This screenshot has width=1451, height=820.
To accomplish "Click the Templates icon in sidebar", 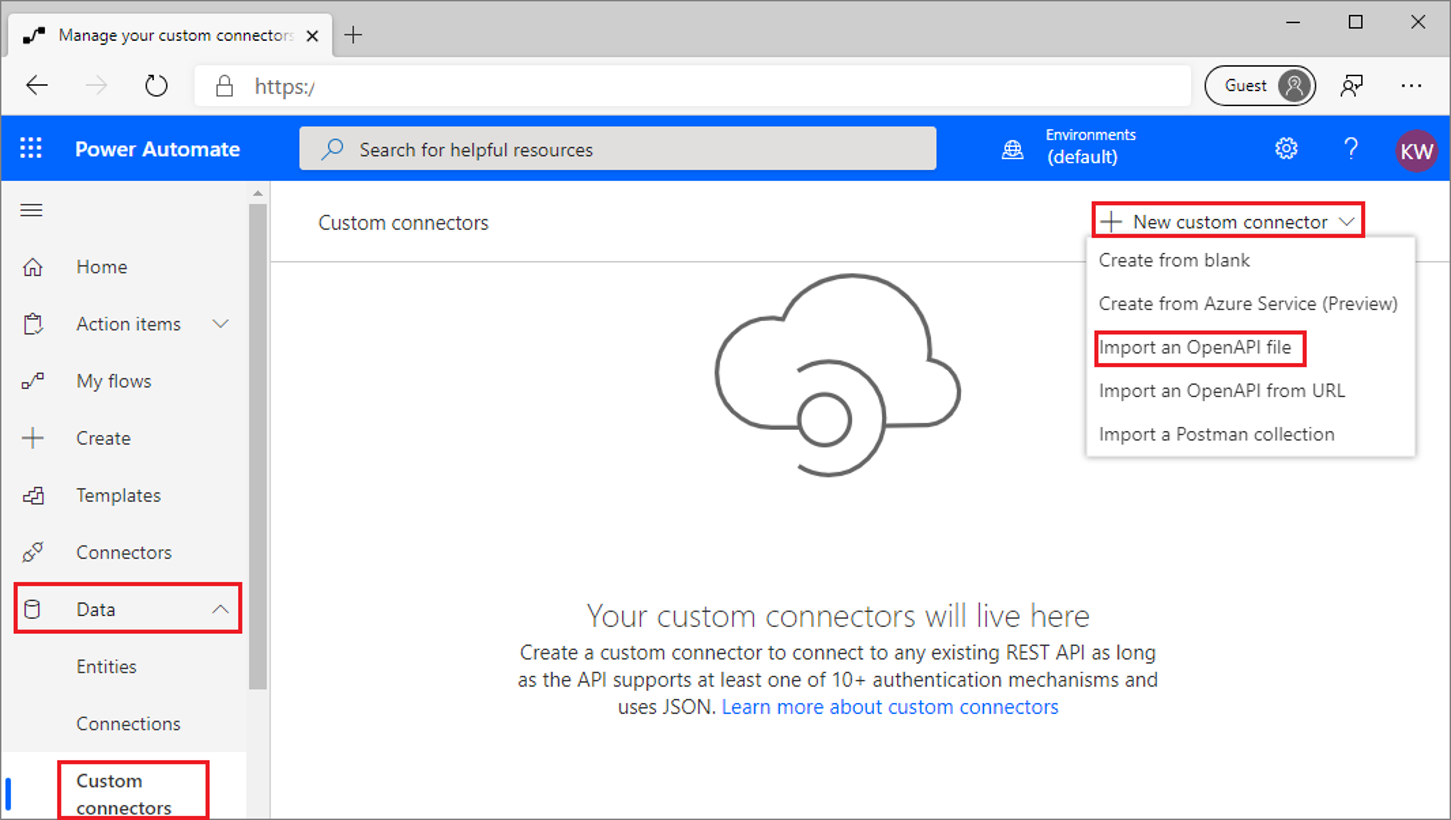I will coord(33,494).
